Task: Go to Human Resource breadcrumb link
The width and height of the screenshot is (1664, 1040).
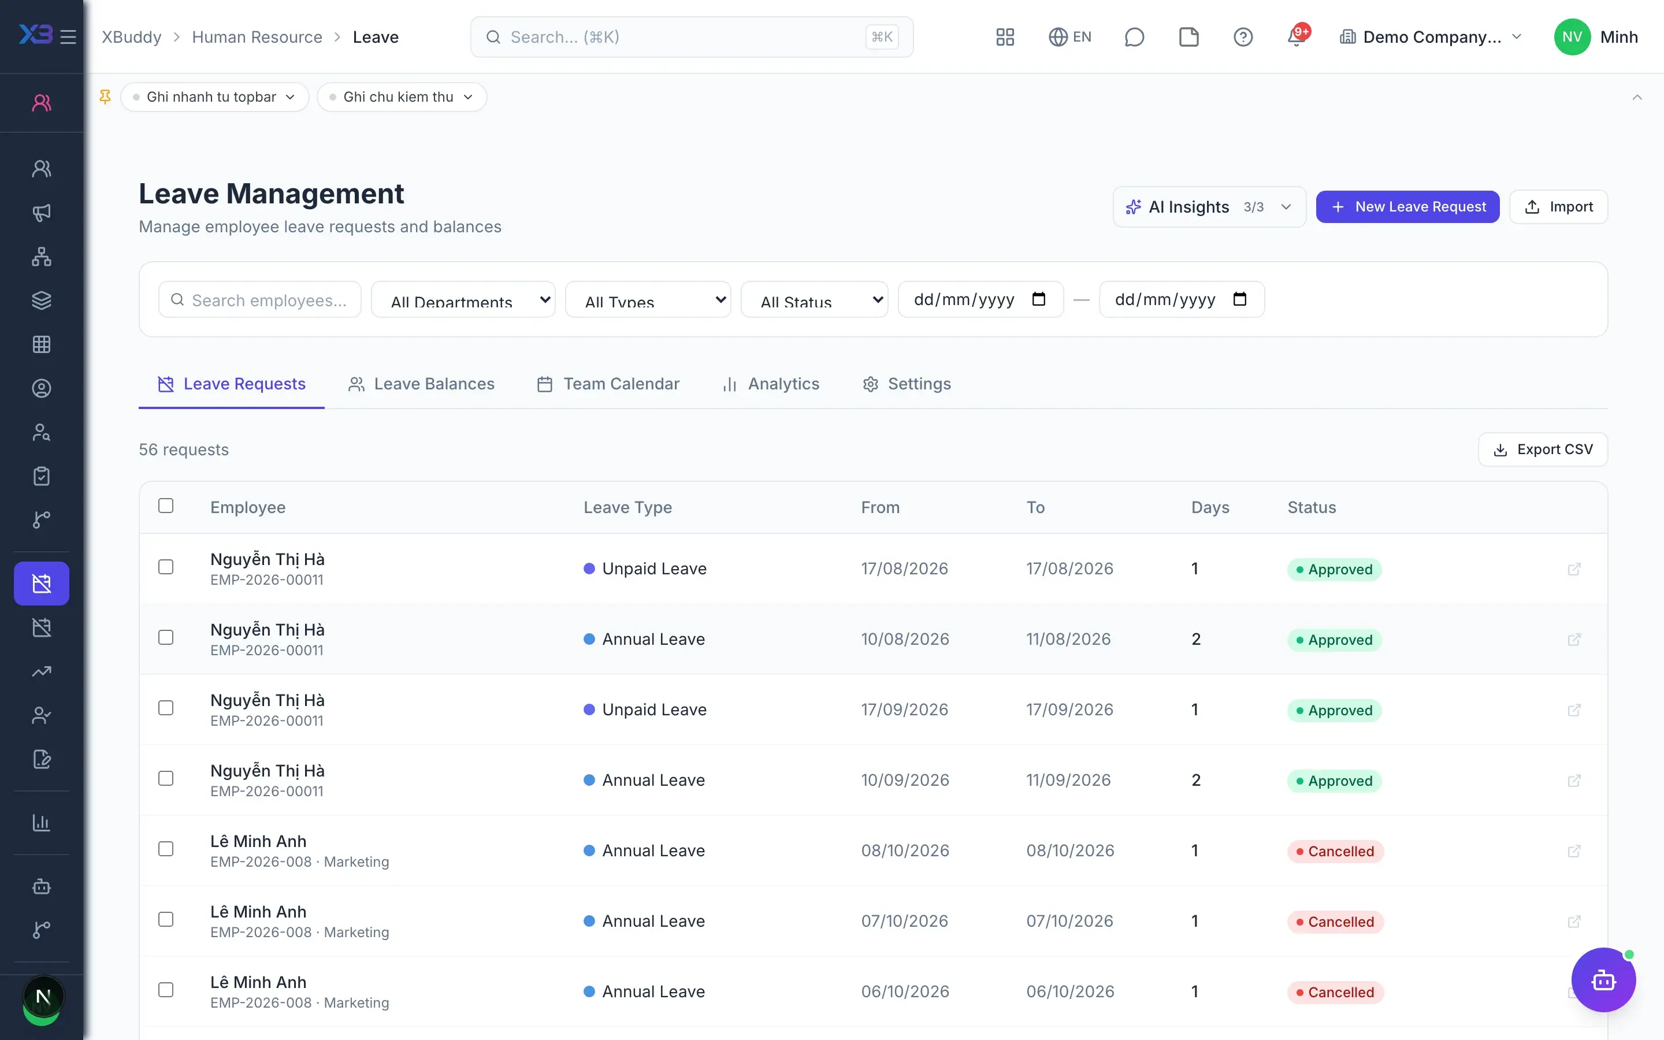Action: click(257, 37)
